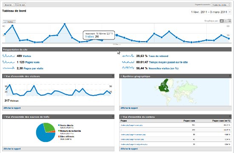Open the Temps moyen passé sur le site link
234x153 pixels.
tap(168, 62)
